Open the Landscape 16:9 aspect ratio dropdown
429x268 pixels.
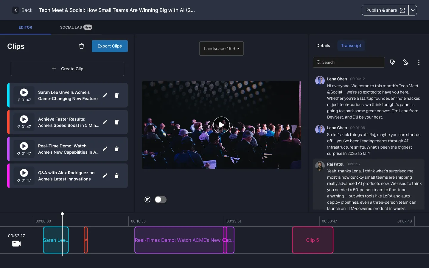(x=221, y=49)
